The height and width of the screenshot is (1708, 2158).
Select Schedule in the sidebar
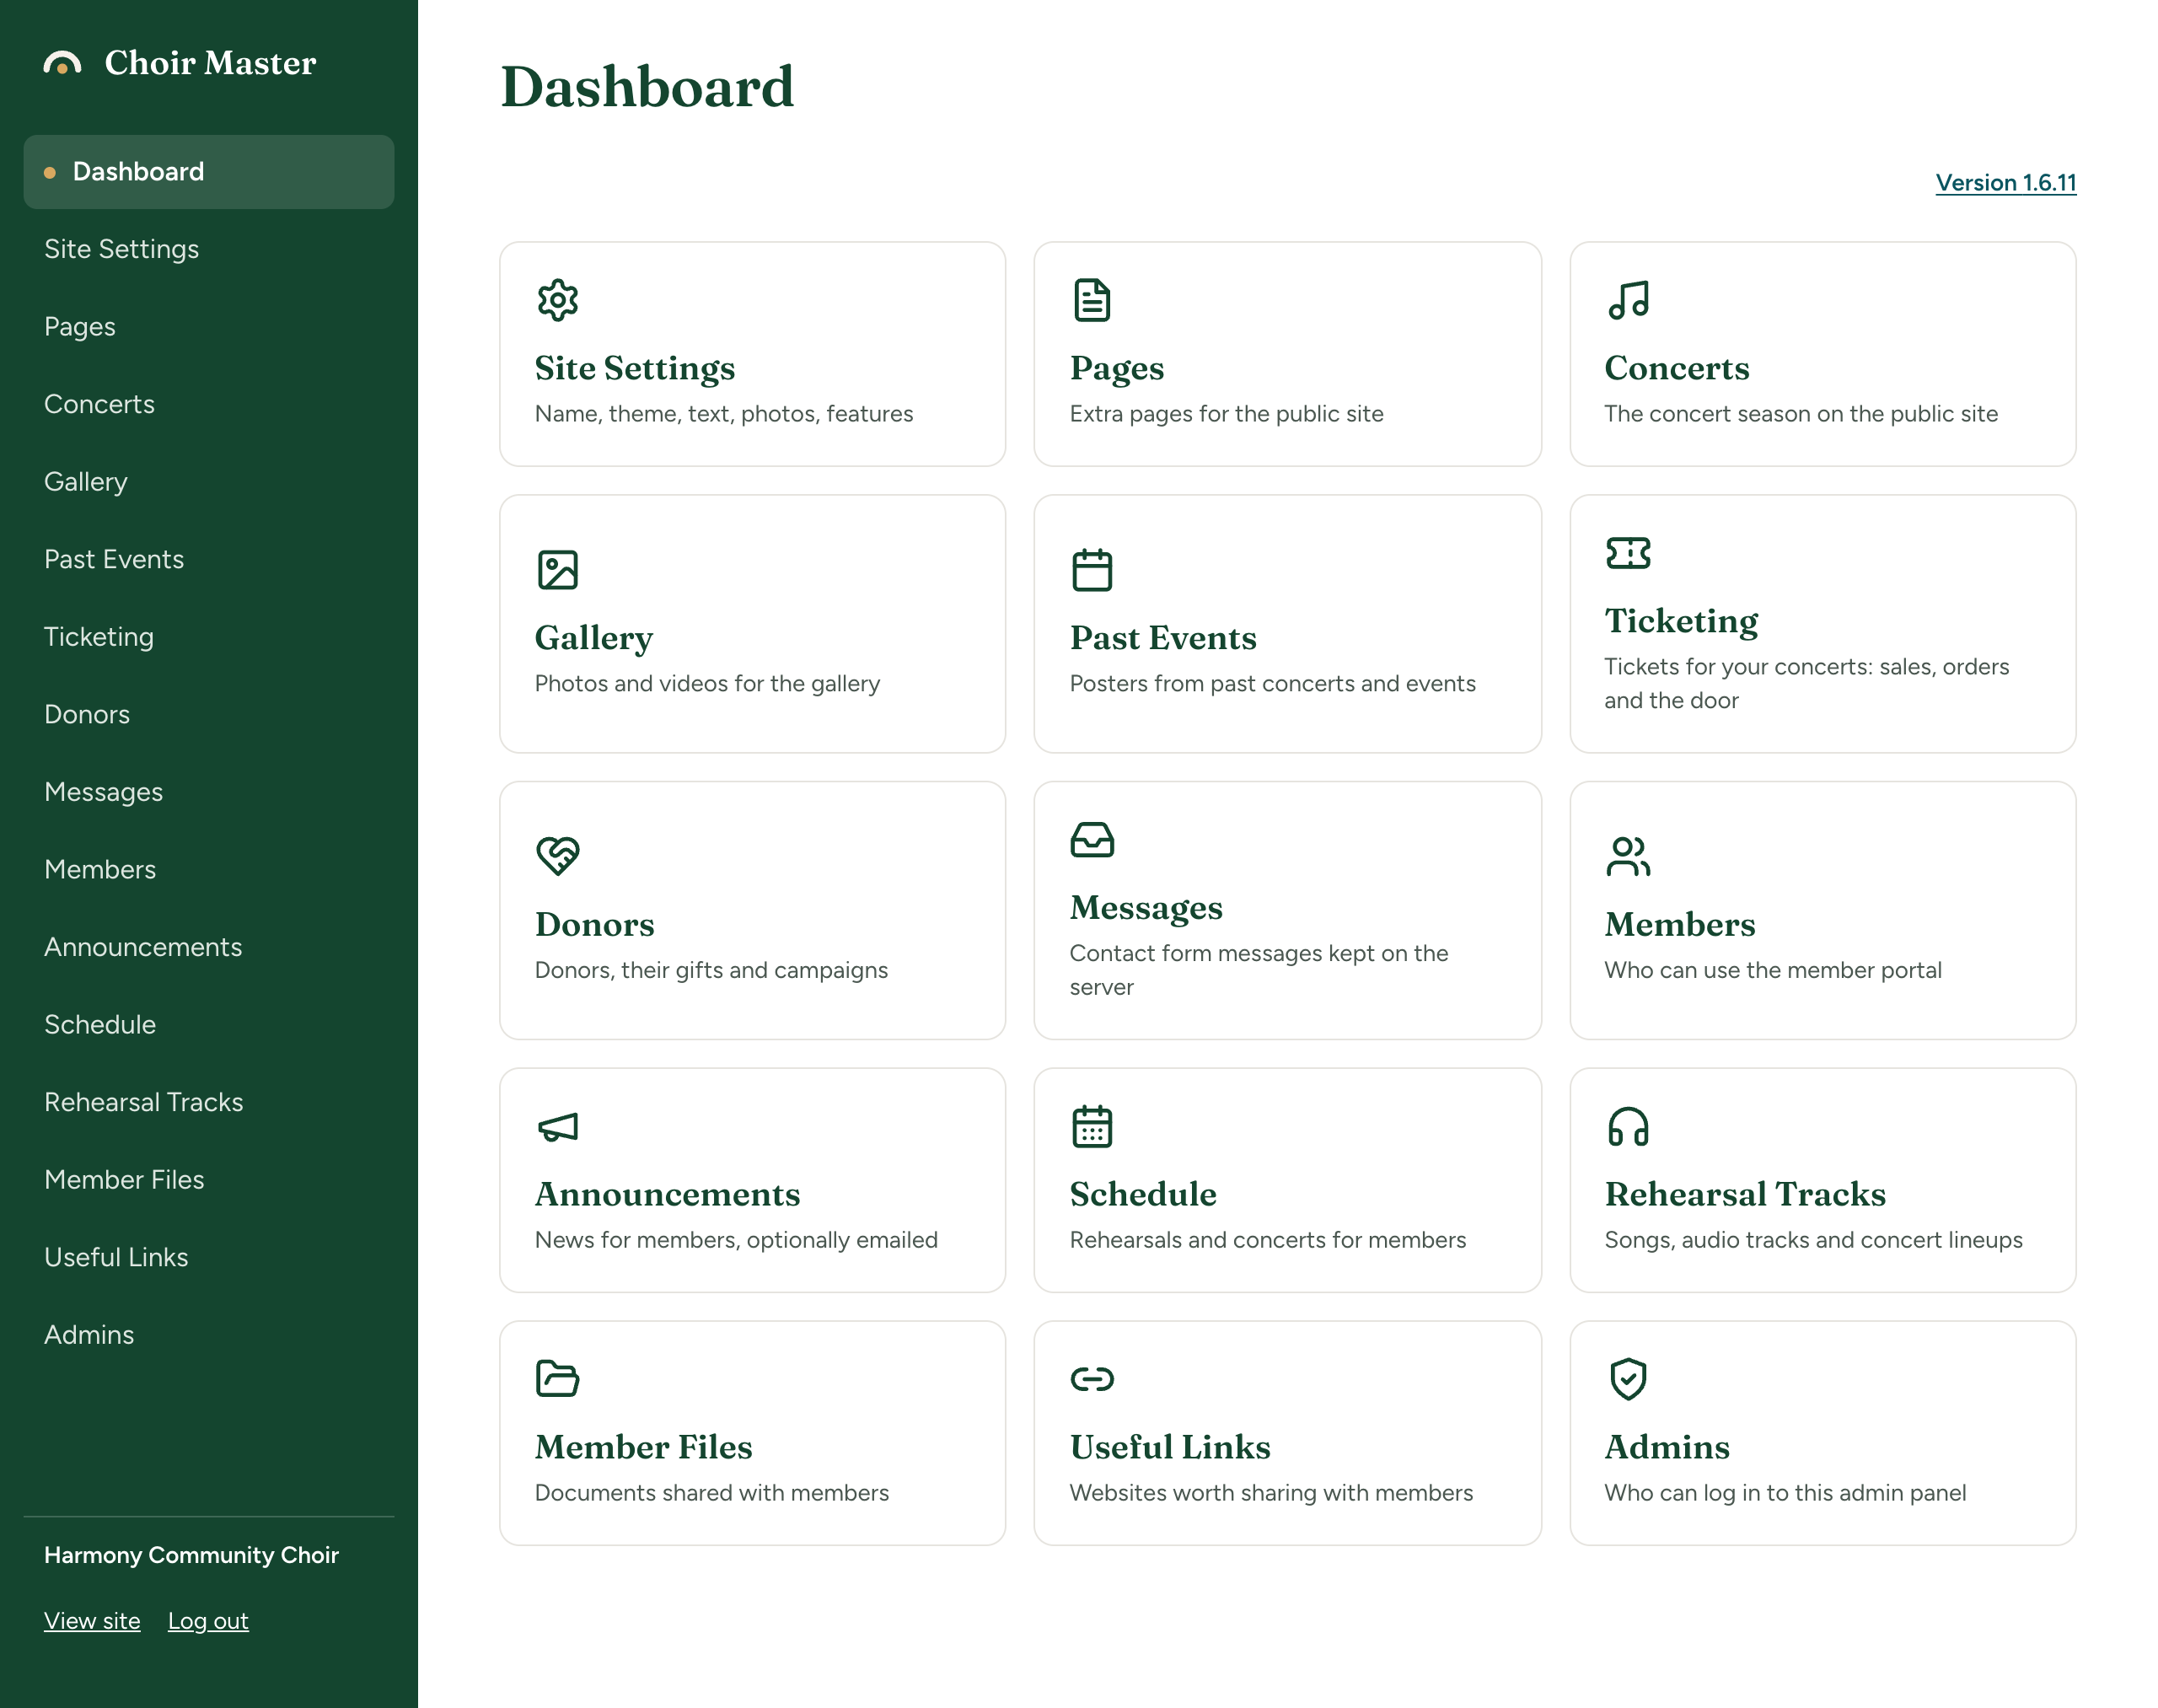point(208,1024)
